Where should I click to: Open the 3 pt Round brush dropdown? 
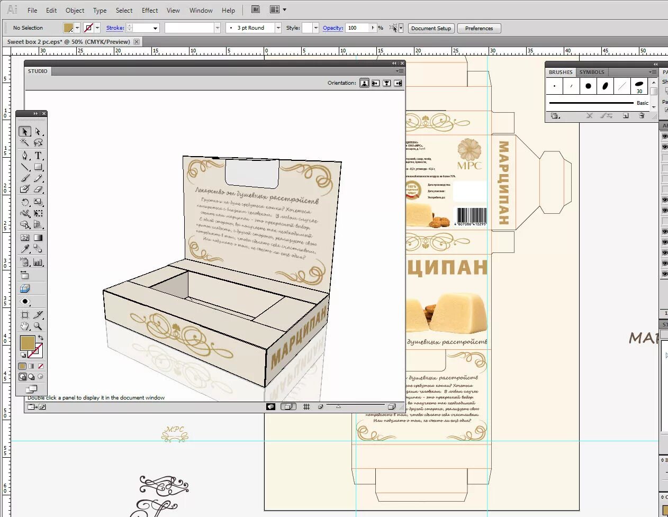pos(277,28)
